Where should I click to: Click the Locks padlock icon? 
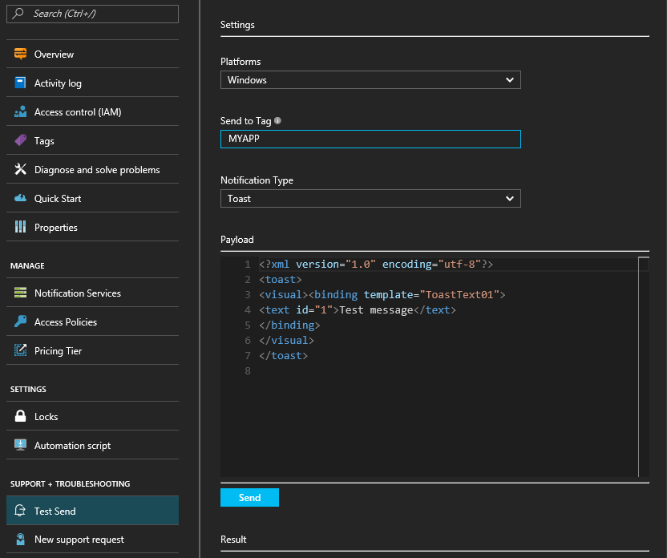pyautogui.click(x=20, y=417)
